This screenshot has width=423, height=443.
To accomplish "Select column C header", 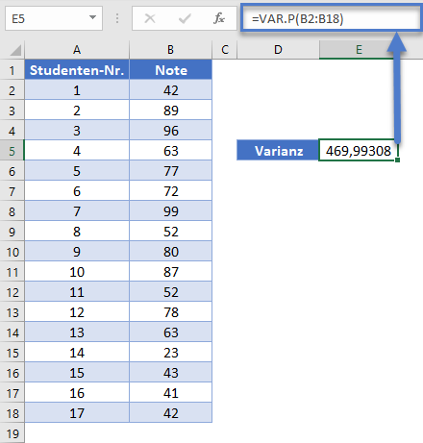I will click(x=225, y=50).
